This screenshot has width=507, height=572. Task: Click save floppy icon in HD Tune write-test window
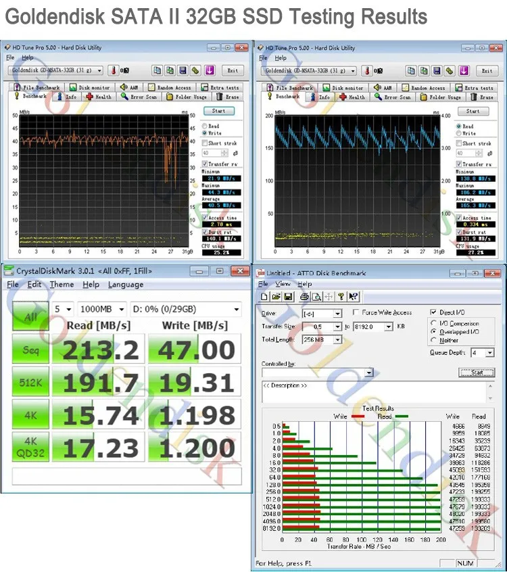[x=183, y=70]
